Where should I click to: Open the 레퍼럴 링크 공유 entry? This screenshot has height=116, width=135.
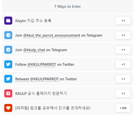pyautogui.click(x=67, y=108)
